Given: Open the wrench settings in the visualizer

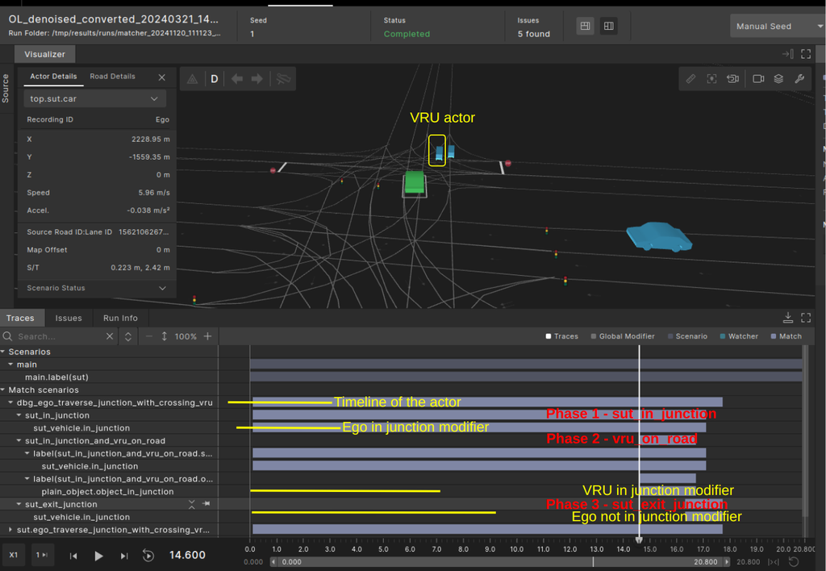Looking at the screenshot, I should [x=799, y=79].
